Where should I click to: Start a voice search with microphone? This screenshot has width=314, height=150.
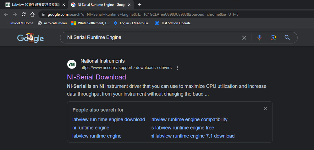coord(259,37)
